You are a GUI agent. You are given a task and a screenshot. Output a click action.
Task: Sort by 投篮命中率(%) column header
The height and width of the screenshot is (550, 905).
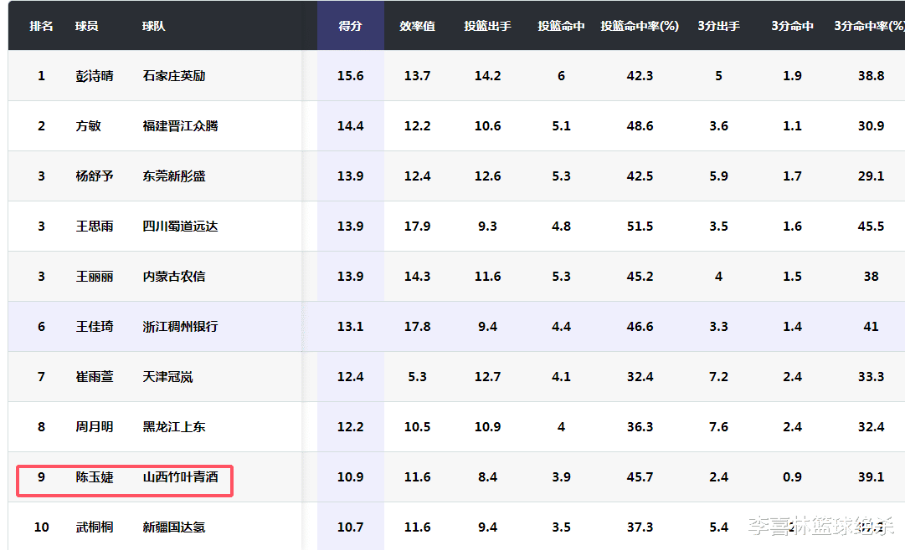click(640, 26)
